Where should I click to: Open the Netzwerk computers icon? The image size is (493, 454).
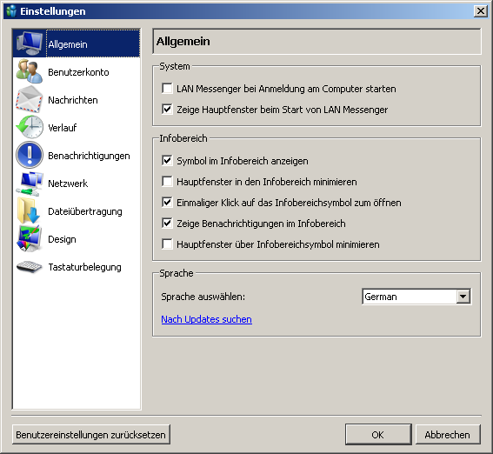pos(30,184)
